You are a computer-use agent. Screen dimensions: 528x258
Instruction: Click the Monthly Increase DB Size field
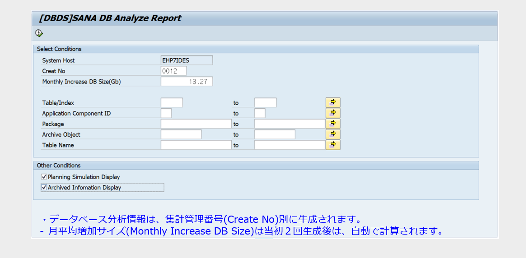(x=187, y=81)
